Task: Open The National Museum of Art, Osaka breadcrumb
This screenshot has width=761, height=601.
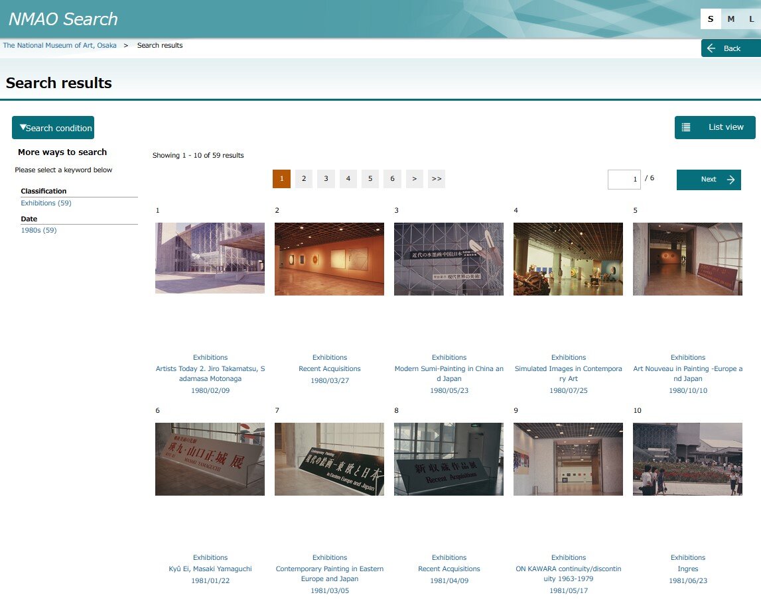Action: (60, 45)
